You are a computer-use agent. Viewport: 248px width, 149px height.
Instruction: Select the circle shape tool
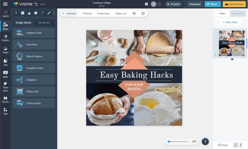(36, 13)
